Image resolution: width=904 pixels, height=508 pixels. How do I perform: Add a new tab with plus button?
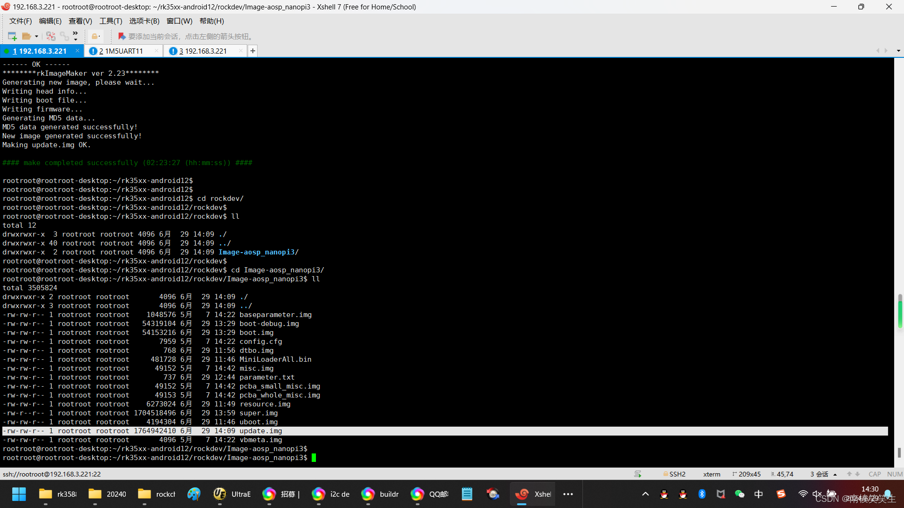[253, 51]
